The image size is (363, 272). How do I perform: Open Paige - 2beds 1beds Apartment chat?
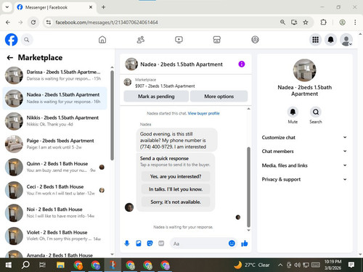[x=54, y=144]
